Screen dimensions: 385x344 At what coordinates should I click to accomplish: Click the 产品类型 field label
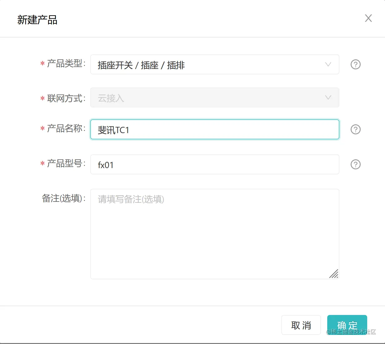point(65,64)
